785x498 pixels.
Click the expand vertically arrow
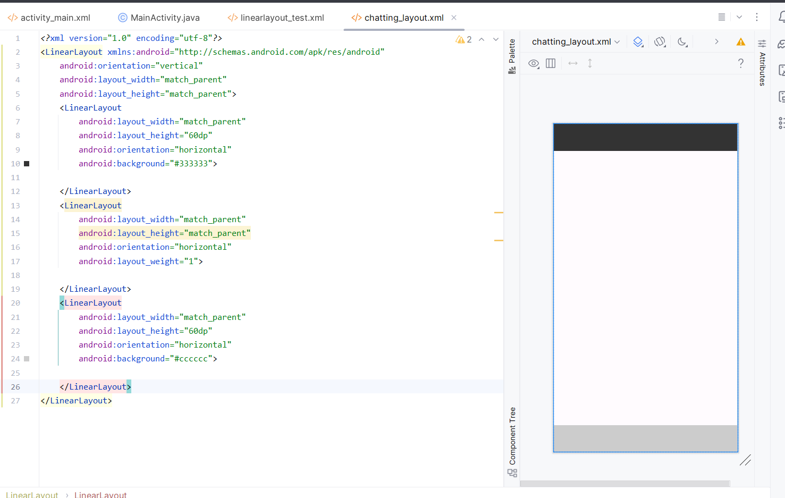[590, 63]
